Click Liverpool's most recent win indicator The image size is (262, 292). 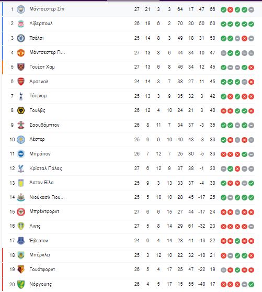point(251,24)
